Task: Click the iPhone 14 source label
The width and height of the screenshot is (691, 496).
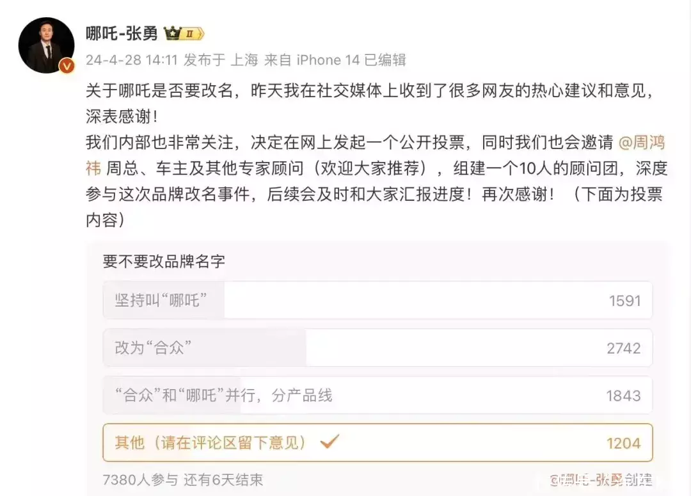Action: pyautogui.click(x=328, y=60)
